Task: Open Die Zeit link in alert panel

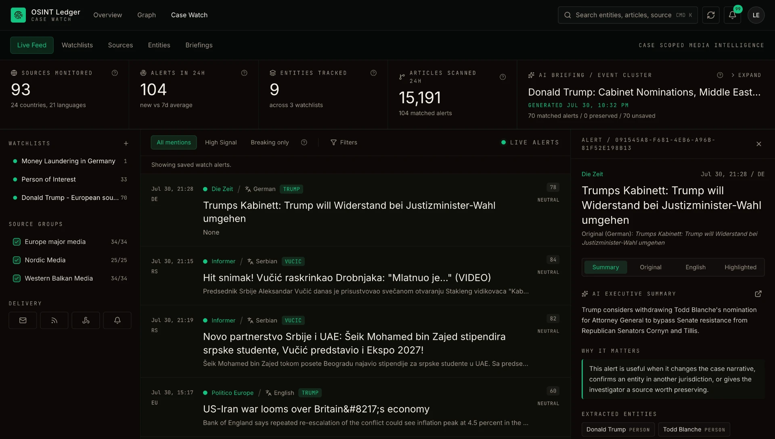Action: [x=592, y=174]
